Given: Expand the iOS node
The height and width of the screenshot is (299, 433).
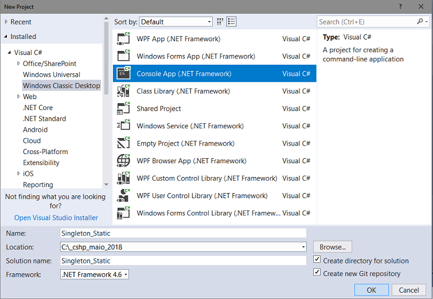Looking at the screenshot, I should 18,174.
